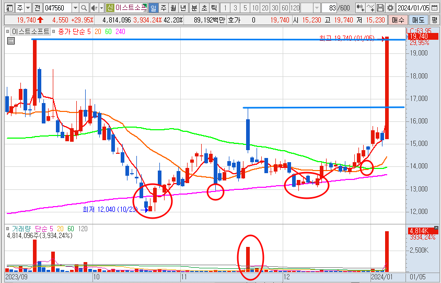This screenshot has width=441, height=283.
Task: Select the 120 interval button
Action: pos(295,8)
